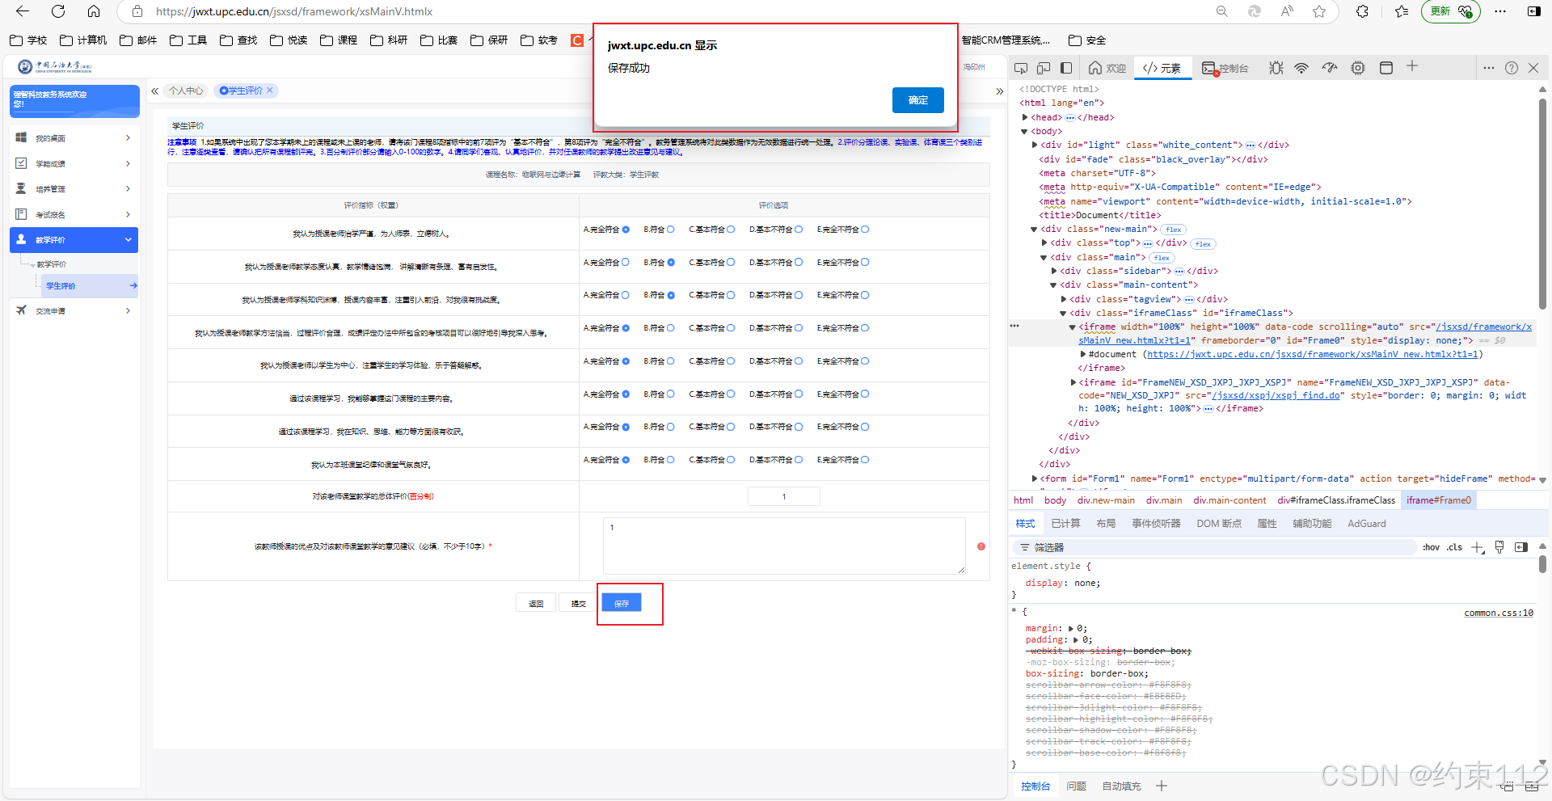Open browser settings ellipsis menu
Screen dimensions: 1552x801
click(1500, 11)
